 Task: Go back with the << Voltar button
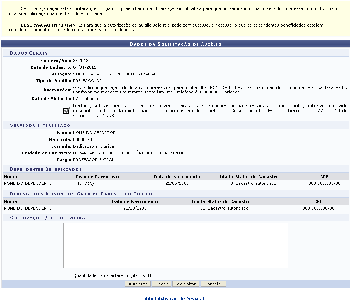(186, 284)
